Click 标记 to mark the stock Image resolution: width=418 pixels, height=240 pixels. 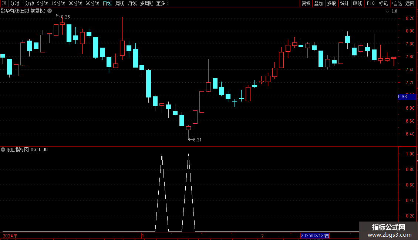point(383,3)
